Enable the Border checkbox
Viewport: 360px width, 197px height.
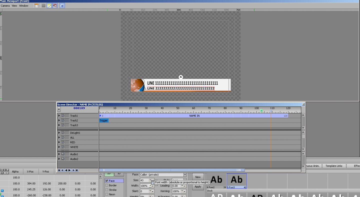point(107,185)
